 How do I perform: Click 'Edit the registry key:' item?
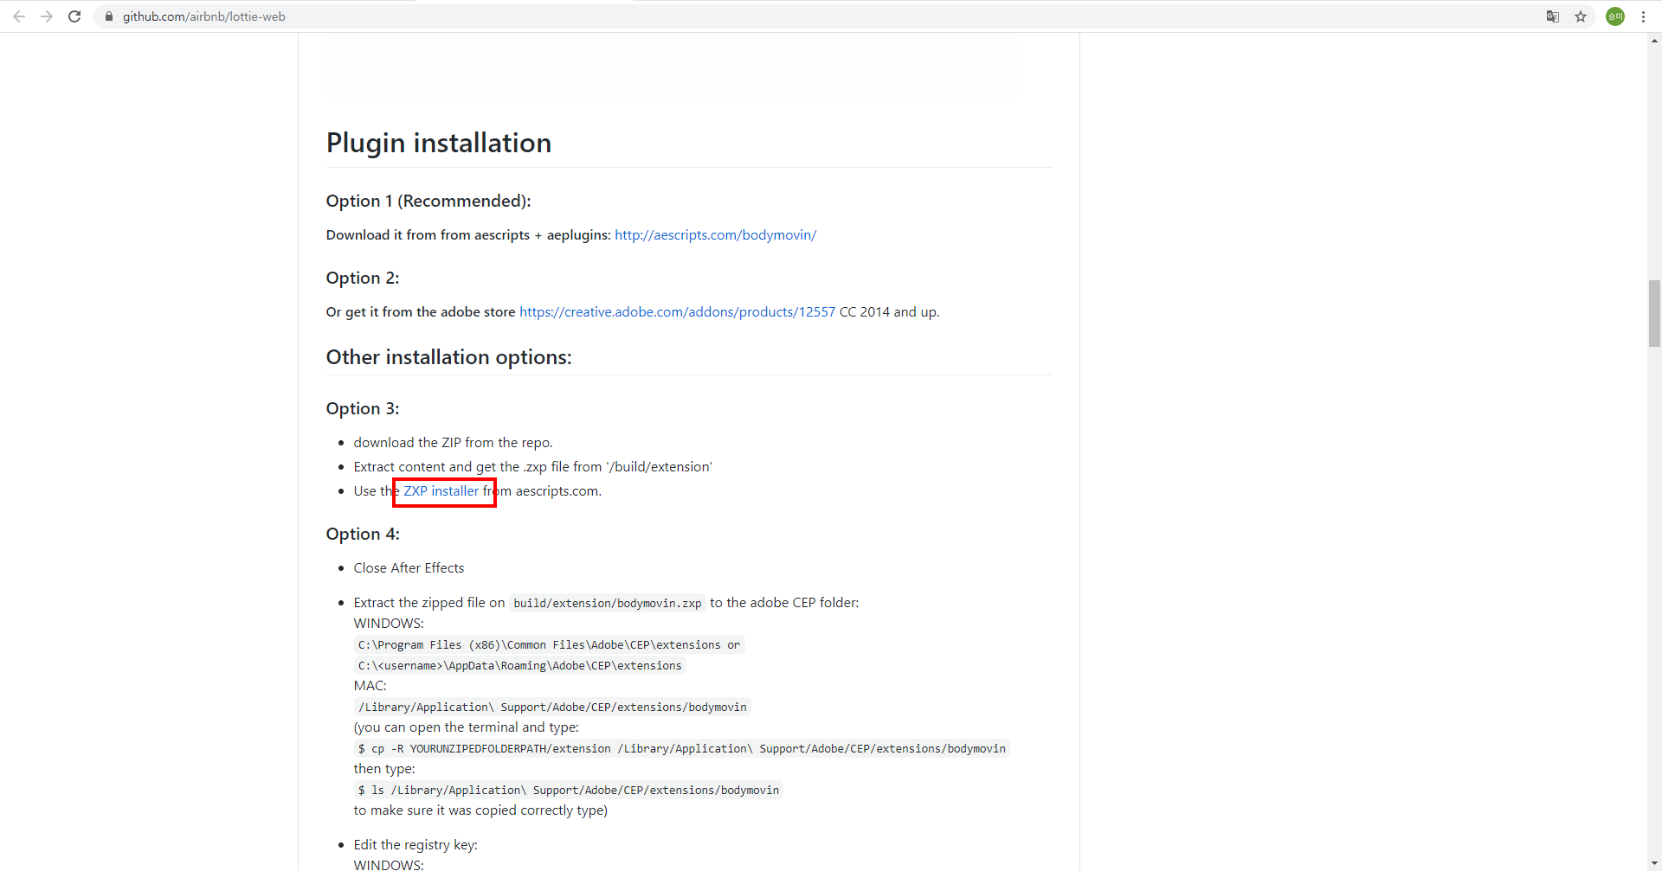(415, 844)
